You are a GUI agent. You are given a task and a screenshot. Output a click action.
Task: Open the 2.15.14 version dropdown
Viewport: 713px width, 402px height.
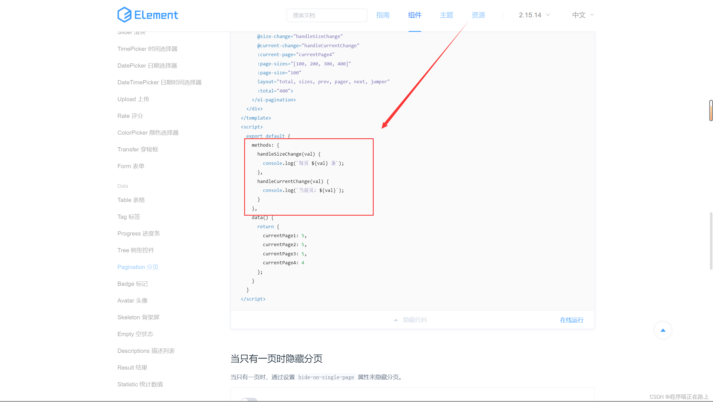pyautogui.click(x=534, y=15)
